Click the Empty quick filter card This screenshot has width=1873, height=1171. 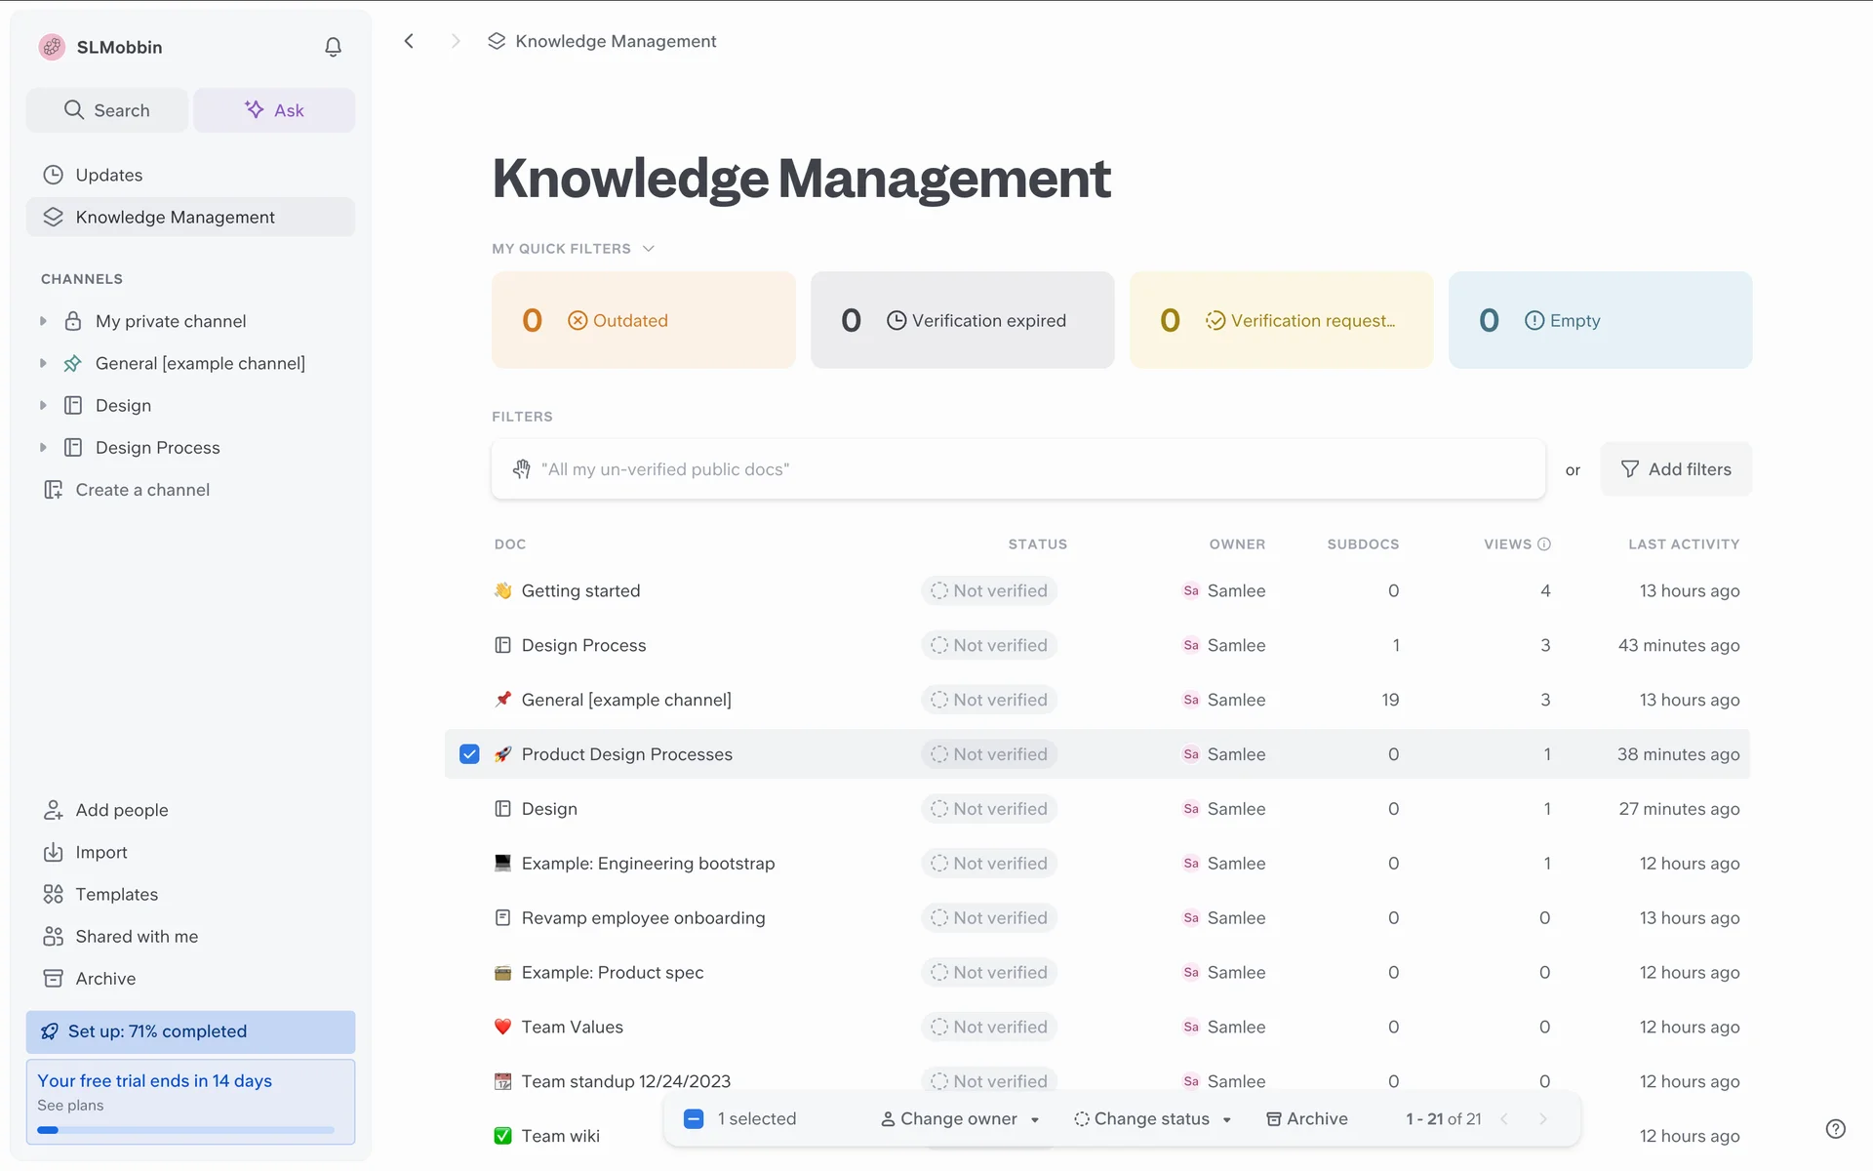coord(1600,320)
